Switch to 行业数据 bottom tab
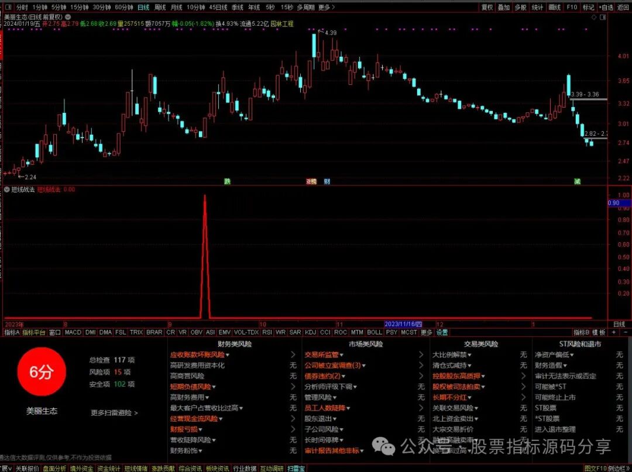 point(245,468)
